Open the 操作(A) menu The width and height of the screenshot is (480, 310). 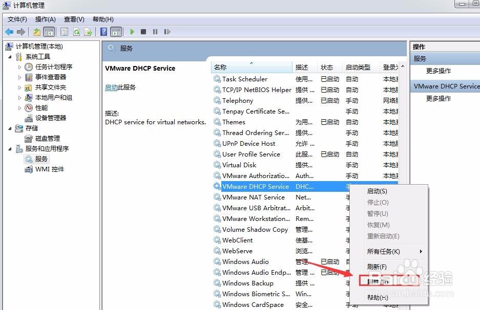tap(45, 19)
